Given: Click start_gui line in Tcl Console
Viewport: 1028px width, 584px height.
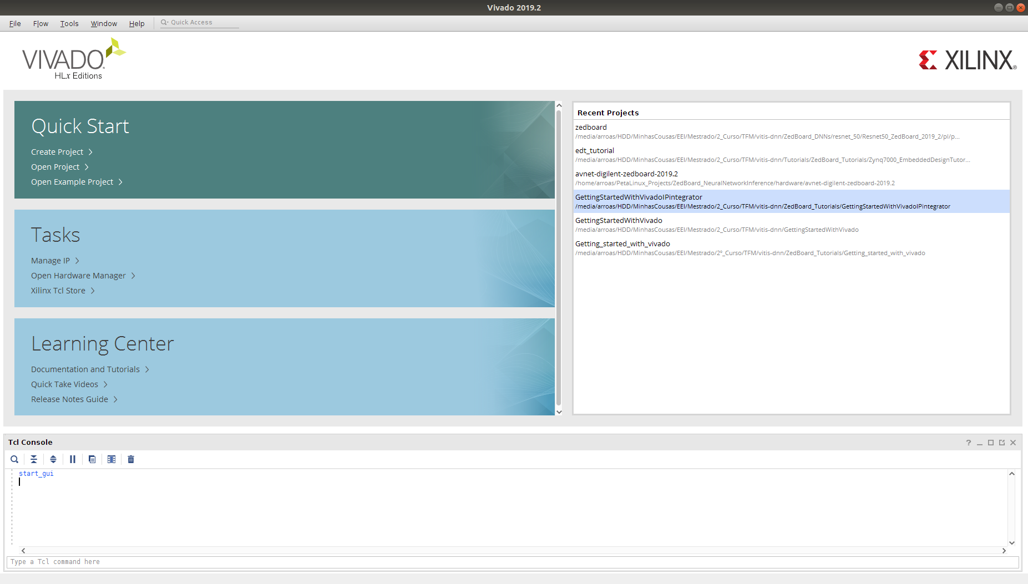Looking at the screenshot, I should [36, 474].
